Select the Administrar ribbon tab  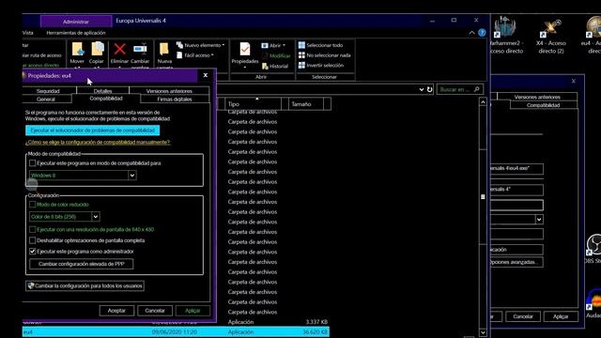tap(76, 22)
